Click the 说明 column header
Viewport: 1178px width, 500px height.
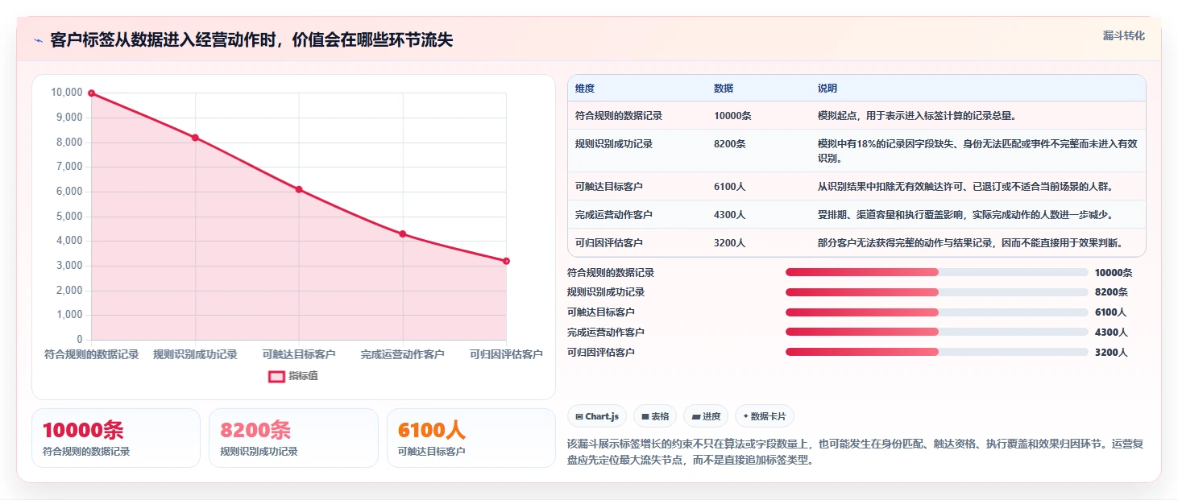coord(828,89)
